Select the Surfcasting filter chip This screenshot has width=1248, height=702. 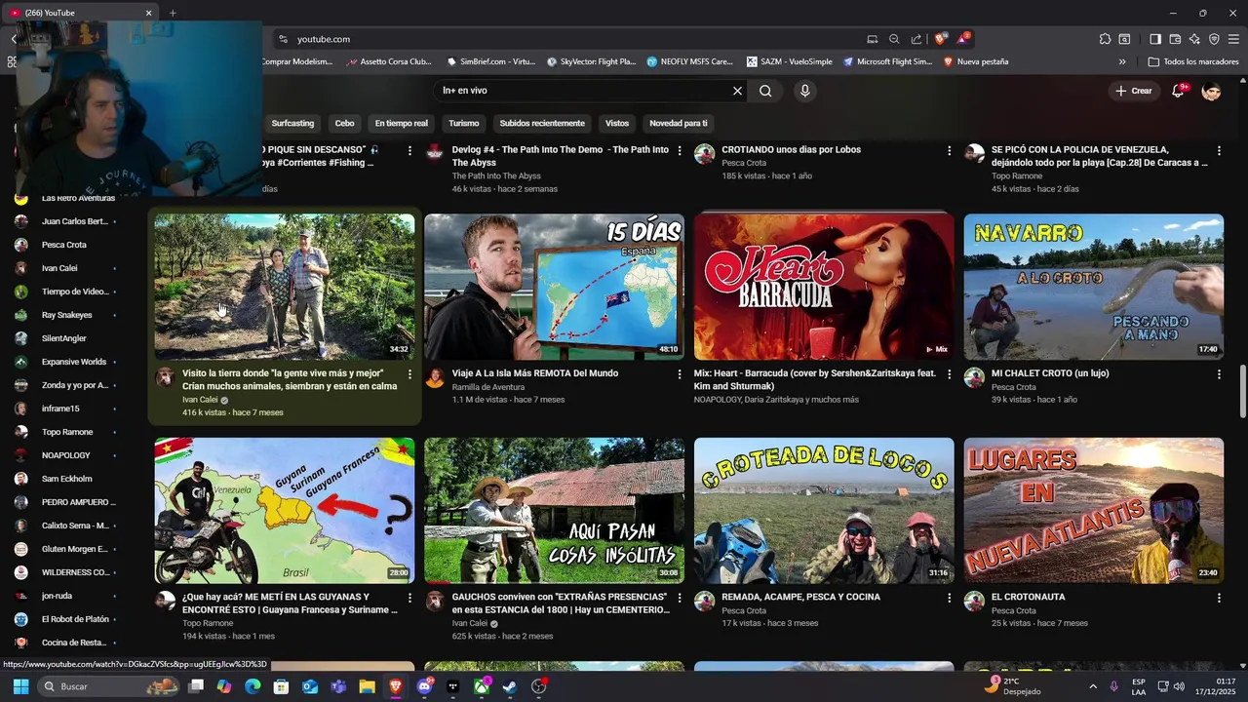point(292,124)
